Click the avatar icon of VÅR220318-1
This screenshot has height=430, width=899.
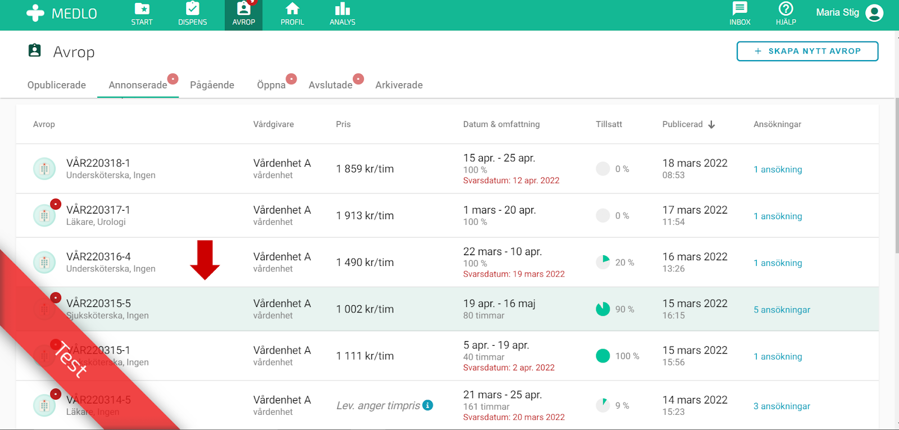[44, 169]
